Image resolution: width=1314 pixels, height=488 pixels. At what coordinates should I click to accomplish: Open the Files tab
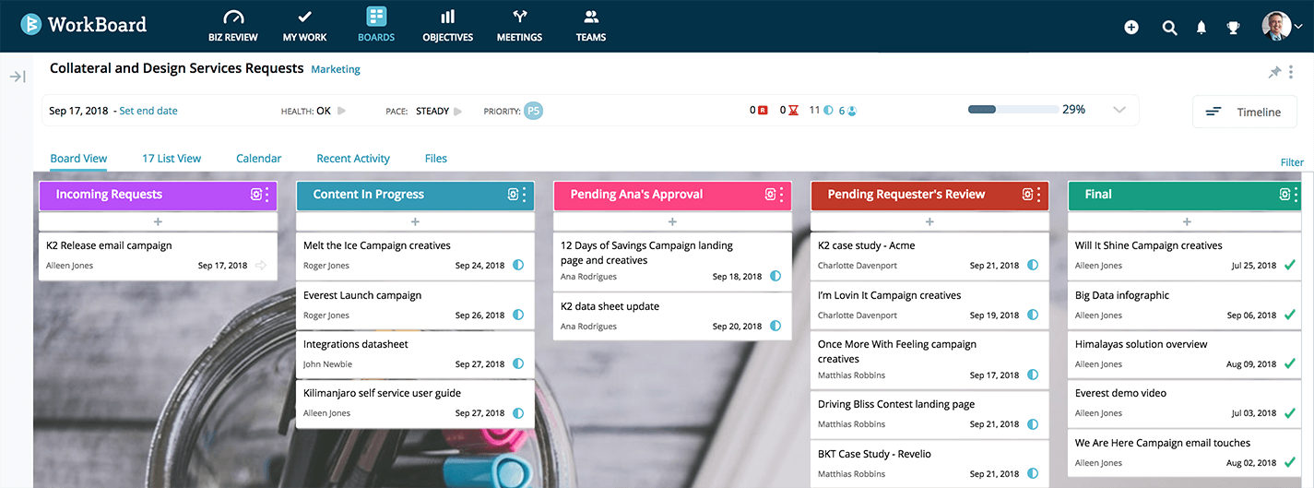coord(436,159)
